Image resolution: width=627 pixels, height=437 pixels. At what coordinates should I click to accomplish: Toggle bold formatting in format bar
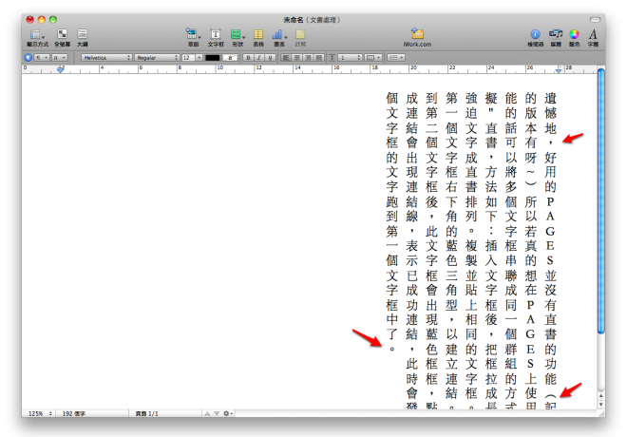click(247, 58)
